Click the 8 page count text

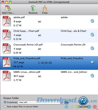point(17,21)
